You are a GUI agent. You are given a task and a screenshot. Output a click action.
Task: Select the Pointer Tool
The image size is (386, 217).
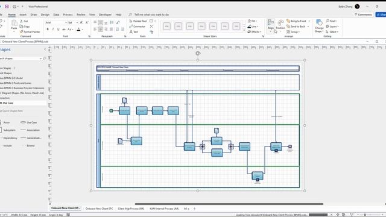coord(138,21)
